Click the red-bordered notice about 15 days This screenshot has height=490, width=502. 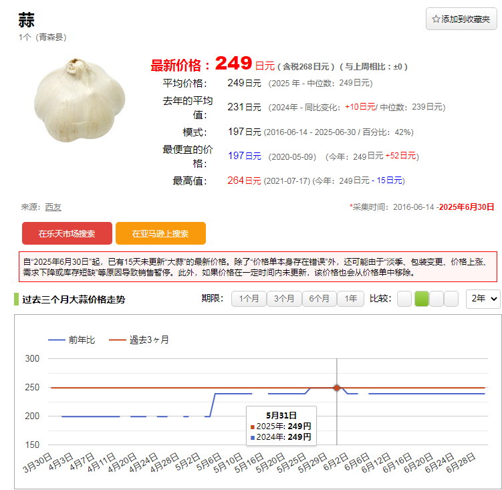[x=258, y=267]
